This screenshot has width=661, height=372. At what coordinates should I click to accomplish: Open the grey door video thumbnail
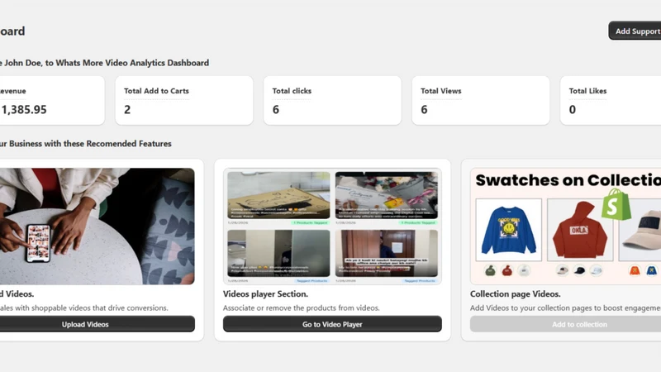tap(278, 253)
